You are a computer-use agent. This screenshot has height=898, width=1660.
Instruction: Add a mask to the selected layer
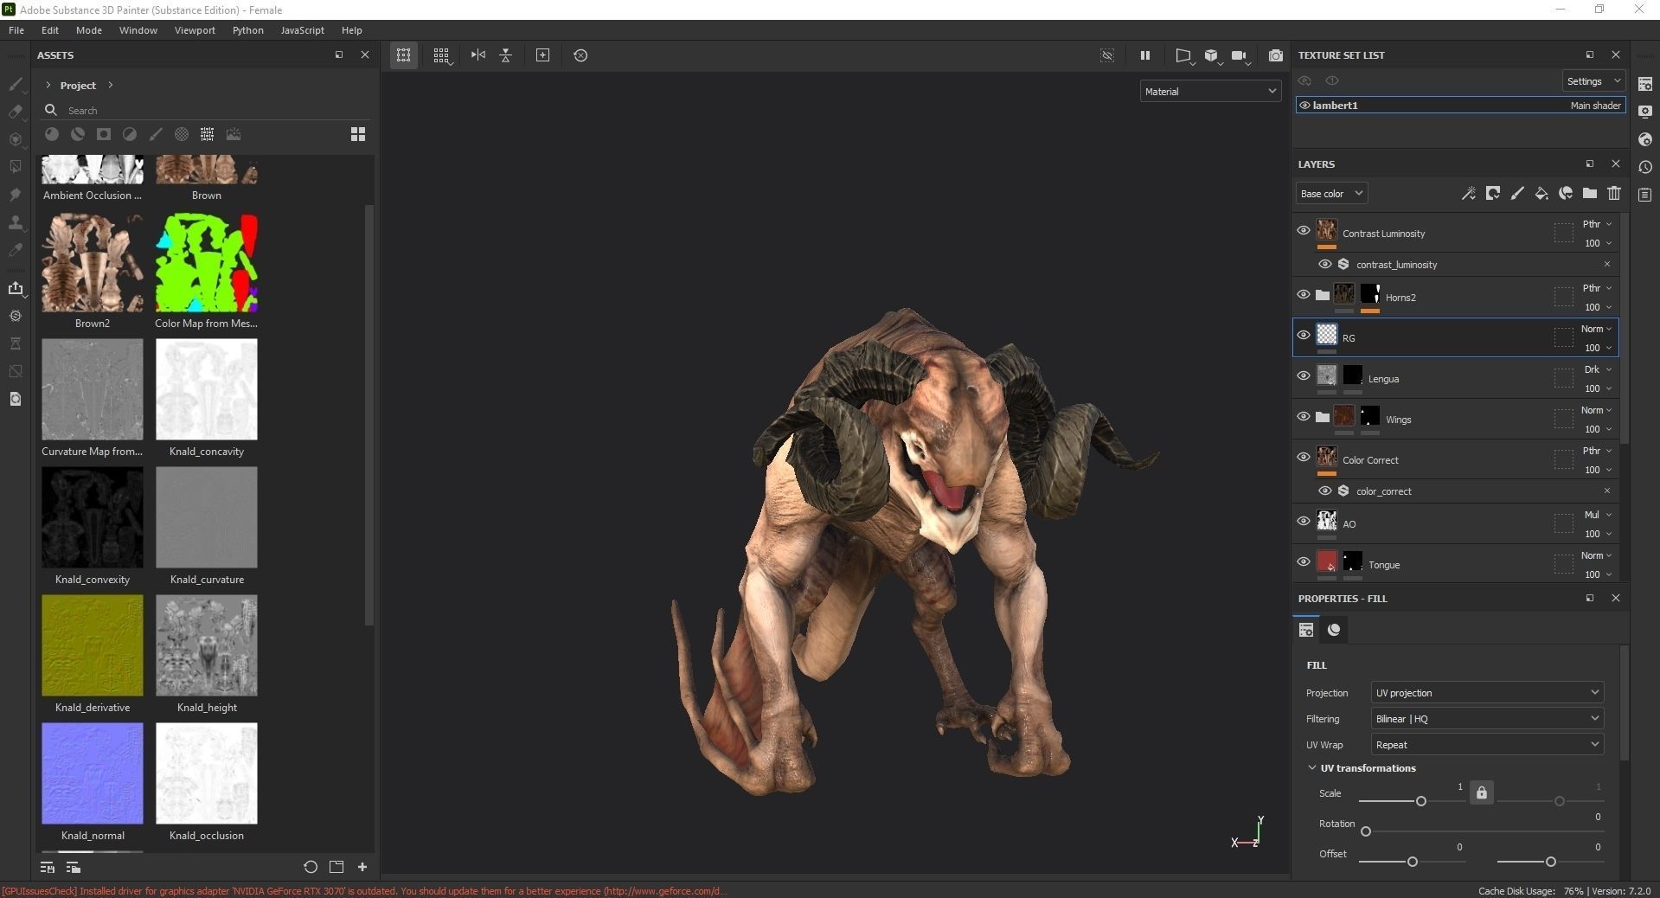tap(1493, 194)
